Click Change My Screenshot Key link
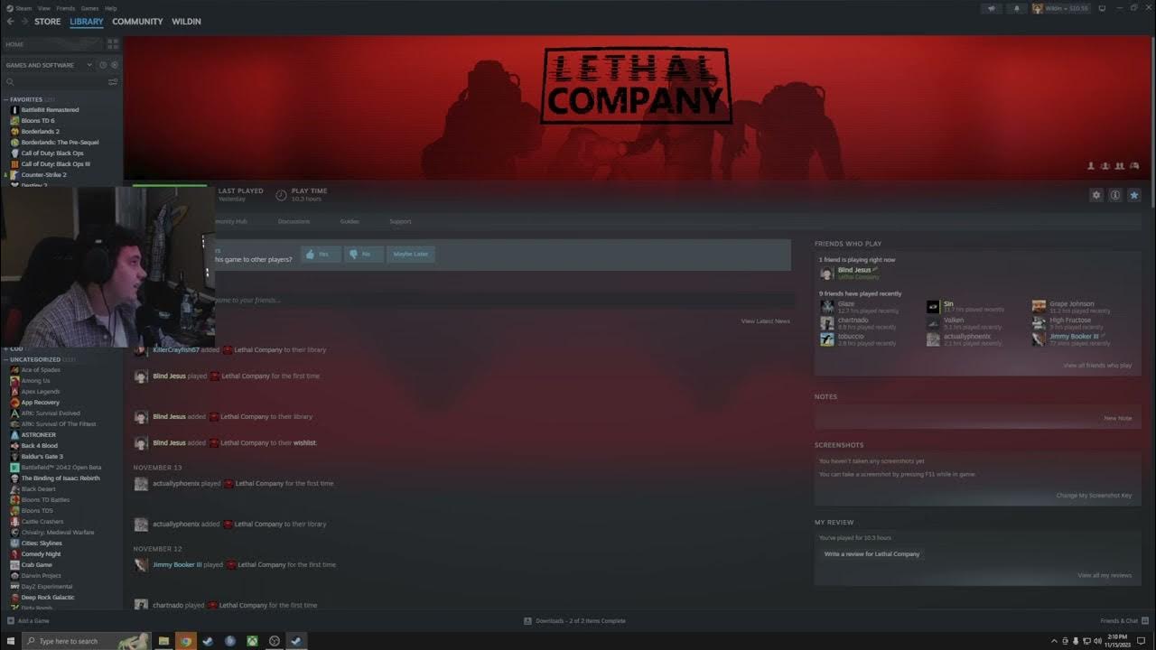Screen dimensions: 1156x650 tap(1094, 496)
